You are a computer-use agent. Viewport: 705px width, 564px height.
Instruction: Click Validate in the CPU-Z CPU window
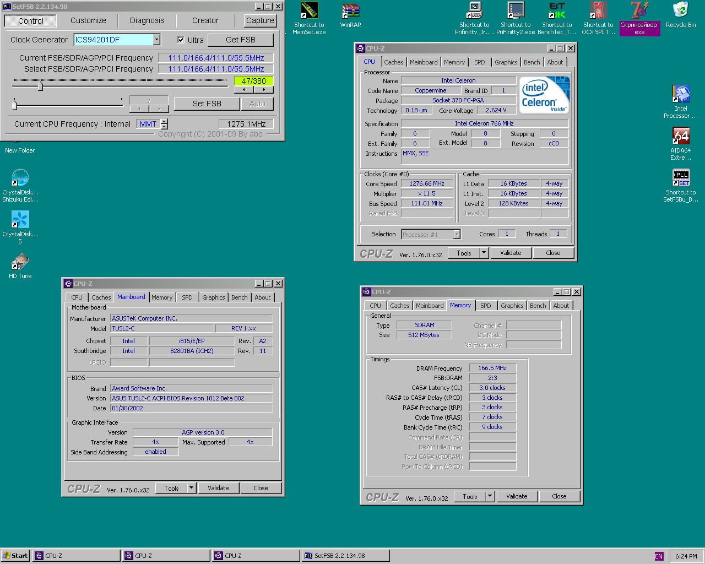pos(511,253)
